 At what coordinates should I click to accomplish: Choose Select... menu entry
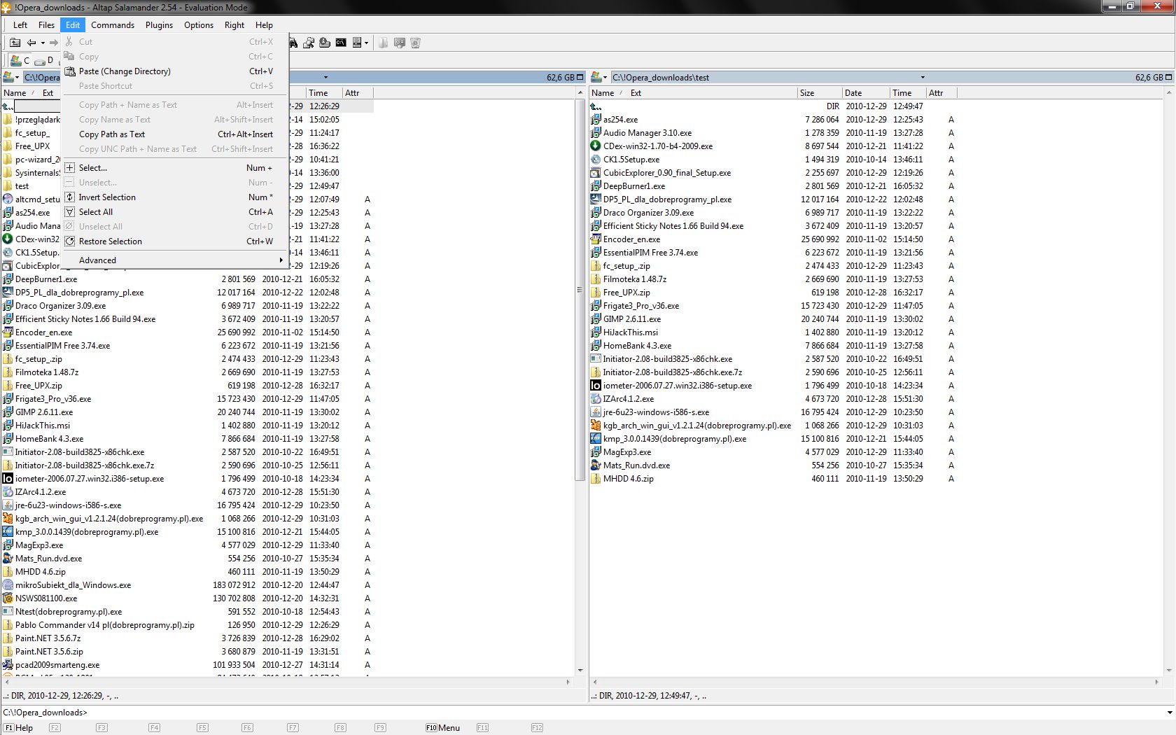click(x=175, y=168)
